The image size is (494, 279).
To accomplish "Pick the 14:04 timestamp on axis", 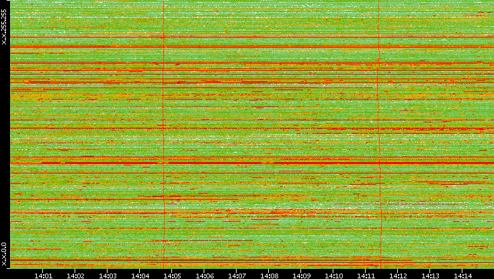I will click(x=140, y=275).
